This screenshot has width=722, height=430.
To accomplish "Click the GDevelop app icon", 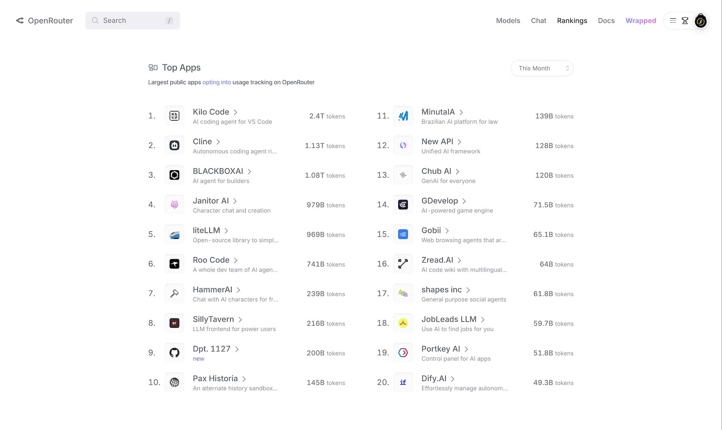I will point(403,205).
